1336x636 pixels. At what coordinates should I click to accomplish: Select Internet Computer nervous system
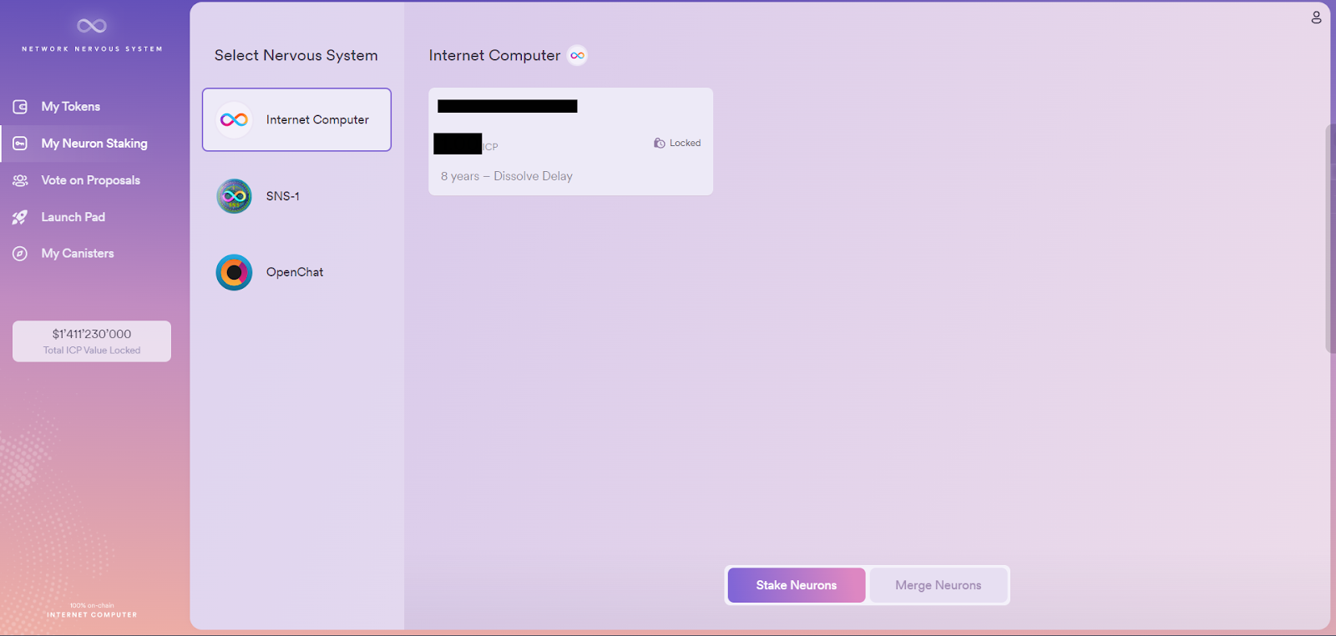coord(296,119)
